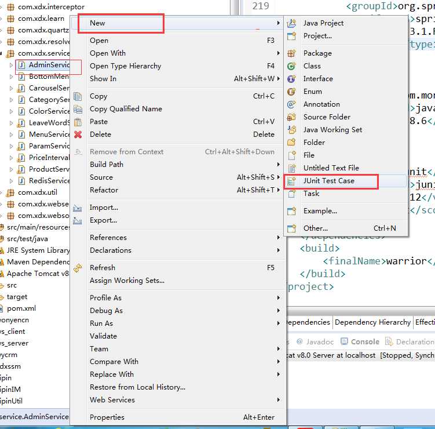
Task: Select the src/test/java source folder
Action: coord(27,239)
